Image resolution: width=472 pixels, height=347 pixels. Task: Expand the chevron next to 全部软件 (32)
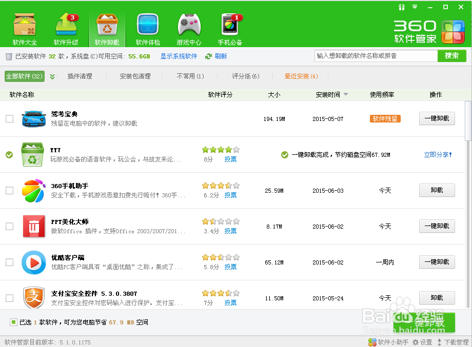[52, 76]
